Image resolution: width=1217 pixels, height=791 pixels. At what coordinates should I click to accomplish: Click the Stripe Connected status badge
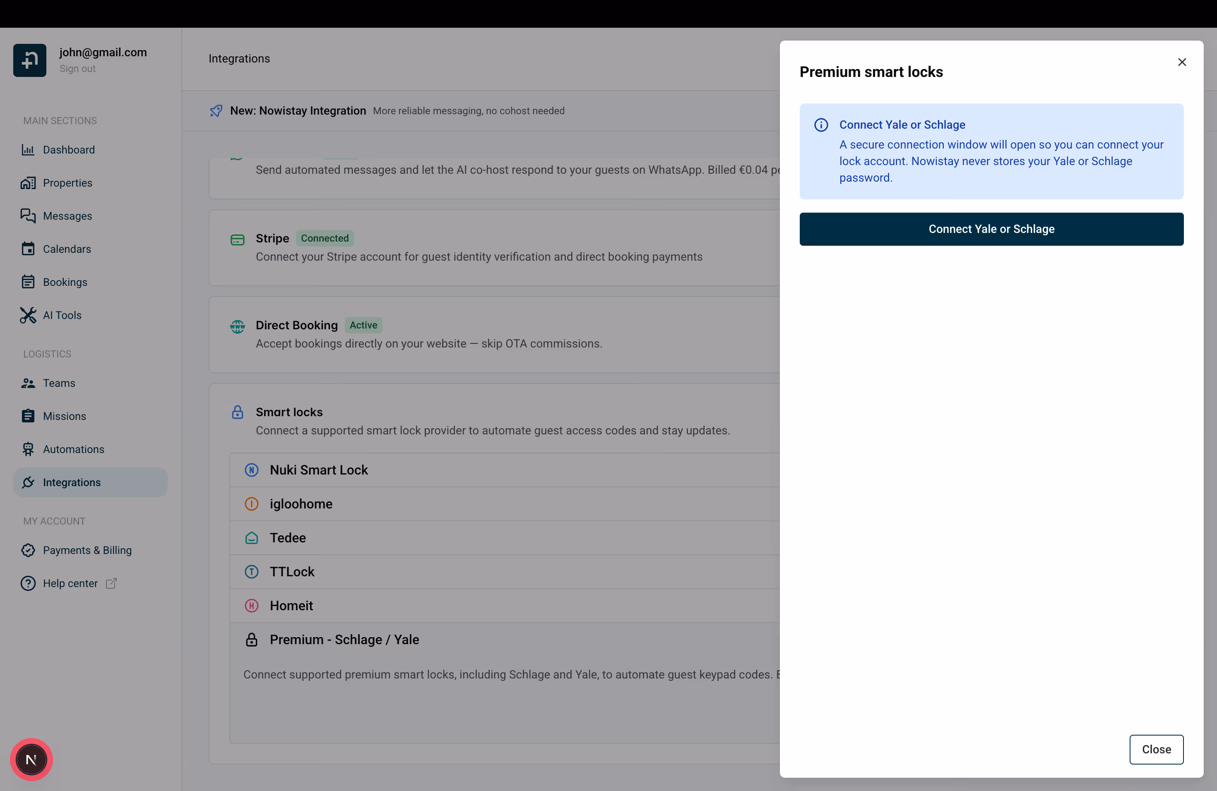click(x=325, y=239)
